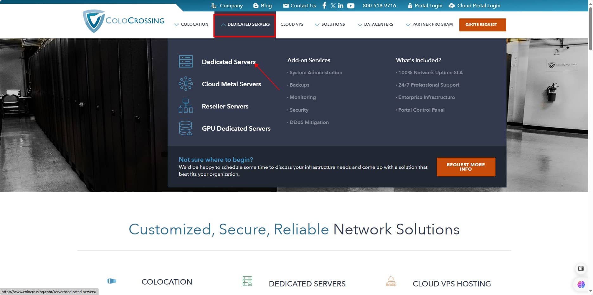Open the SOLUTIONS nav menu
Image resolution: width=593 pixels, height=295 pixels.
coord(333,24)
